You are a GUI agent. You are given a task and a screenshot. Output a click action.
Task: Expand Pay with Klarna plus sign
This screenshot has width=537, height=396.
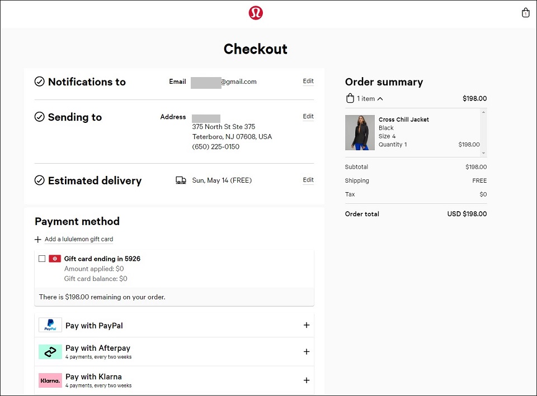pos(307,380)
